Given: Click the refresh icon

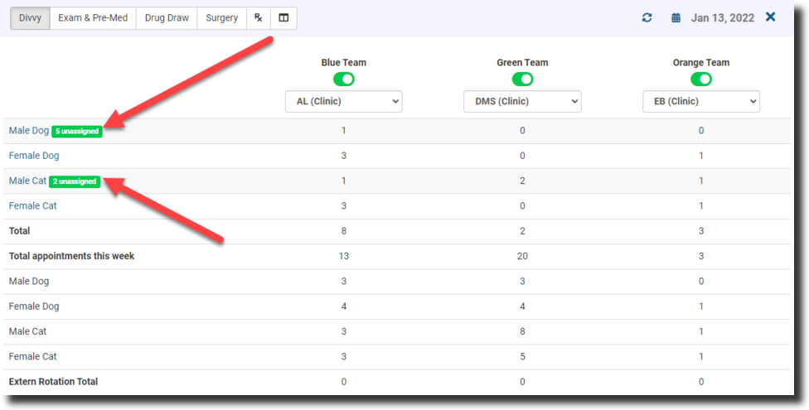Looking at the screenshot, I should (647, 17).
